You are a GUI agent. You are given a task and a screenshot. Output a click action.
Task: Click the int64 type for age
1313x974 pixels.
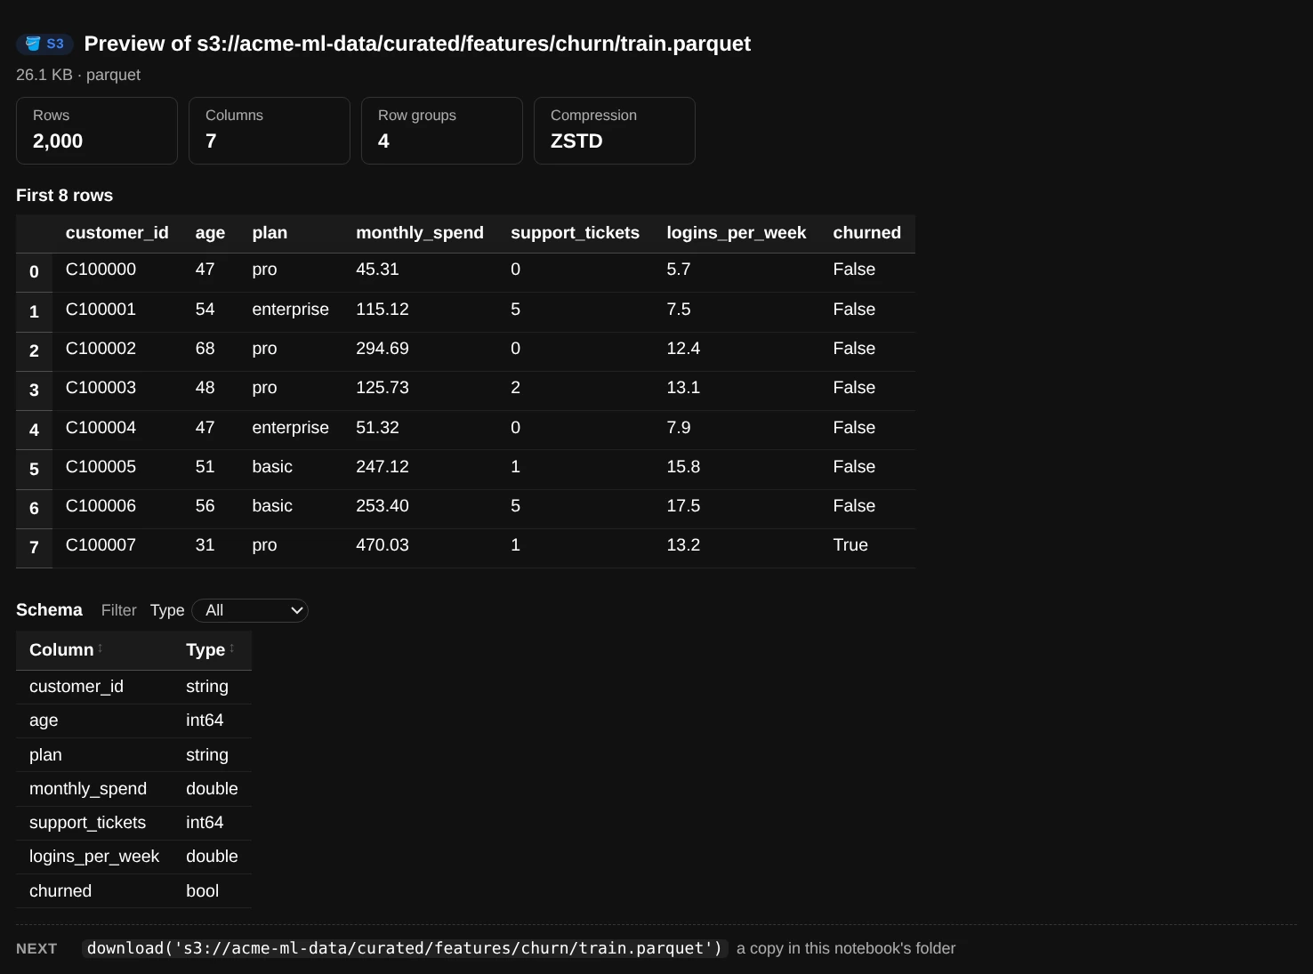point(205,720)
